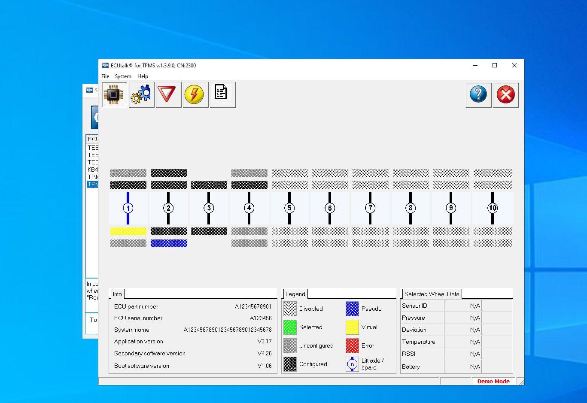
Task: Click the lift axle/spare icon in the Legend
Action: tap(351, 364)
